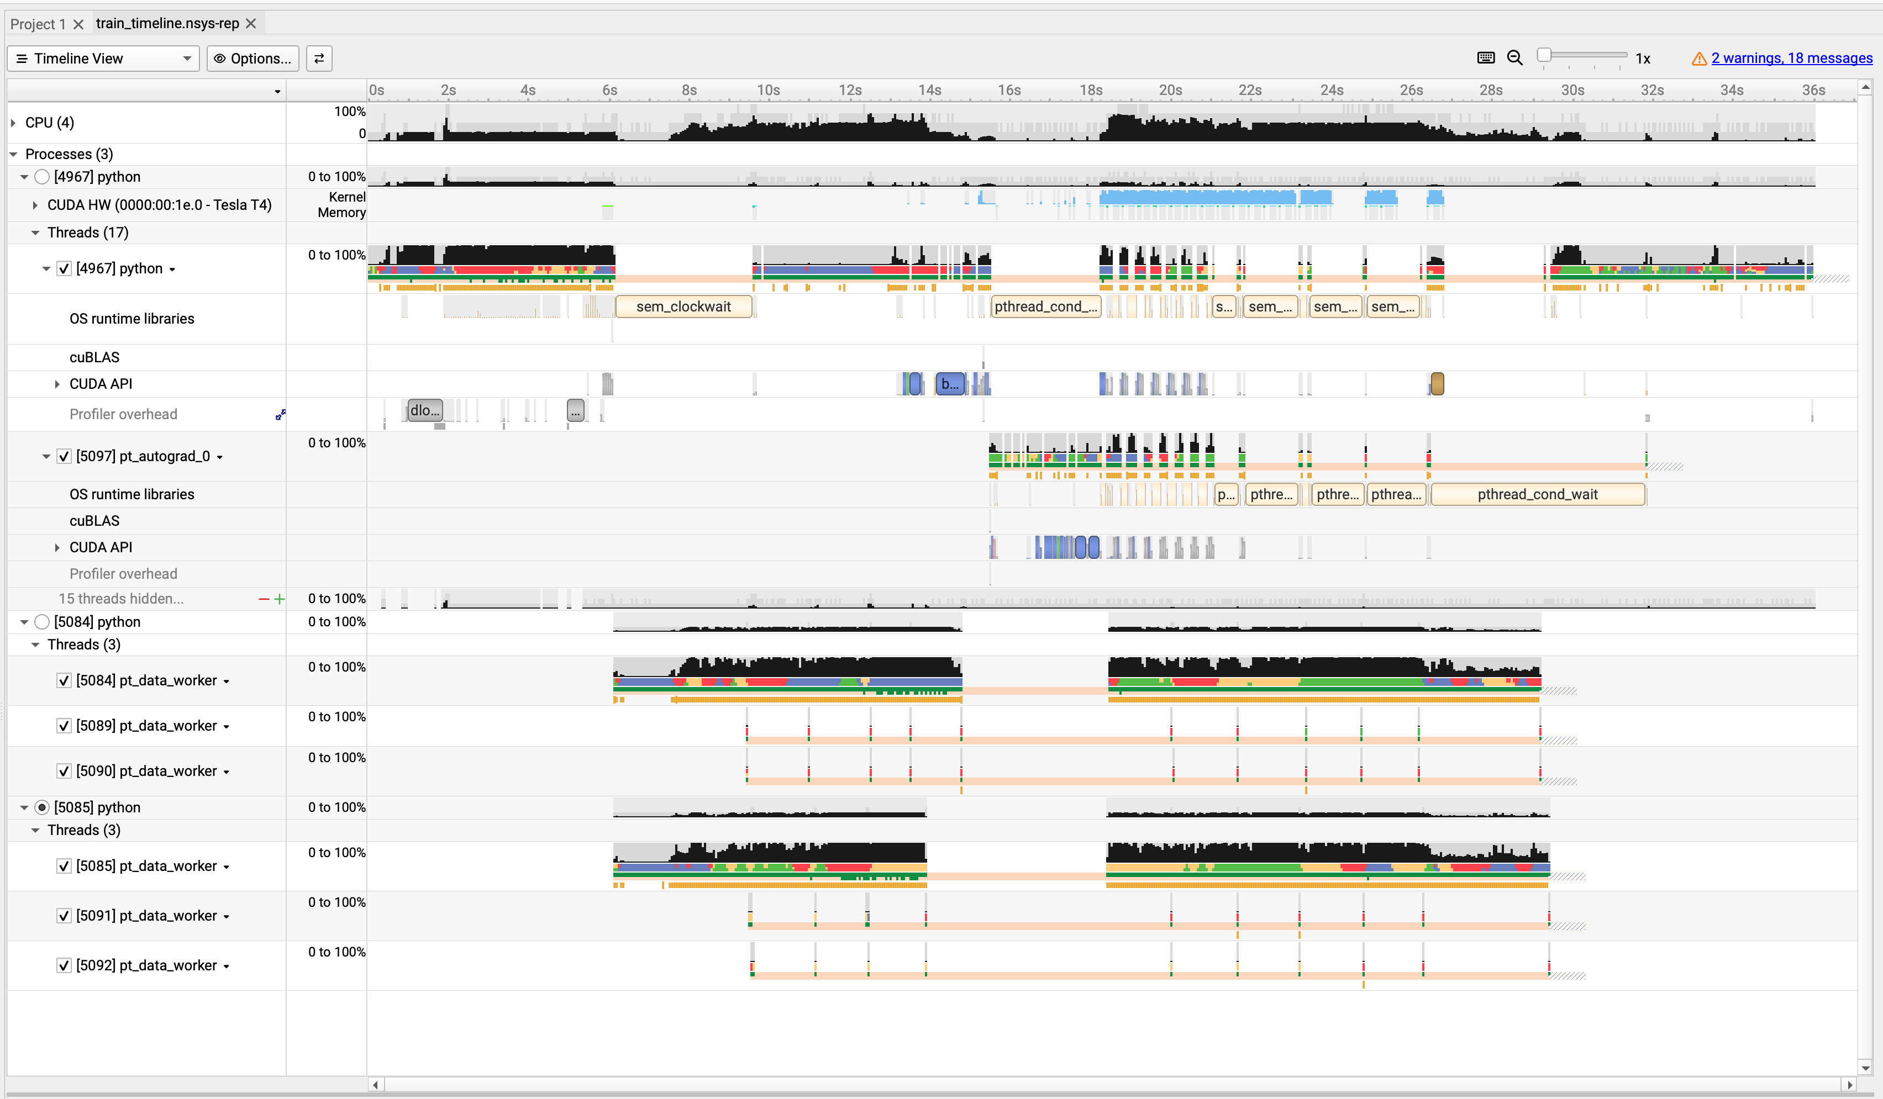The image size is (1883, 1099).
Task: Uncheck the [5090] pt_data_worker checkbox
Action: [64, 771]
